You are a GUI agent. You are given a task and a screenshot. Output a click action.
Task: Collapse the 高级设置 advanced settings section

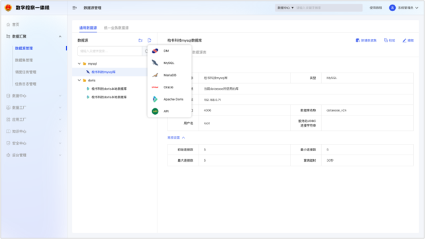[176, 137]
